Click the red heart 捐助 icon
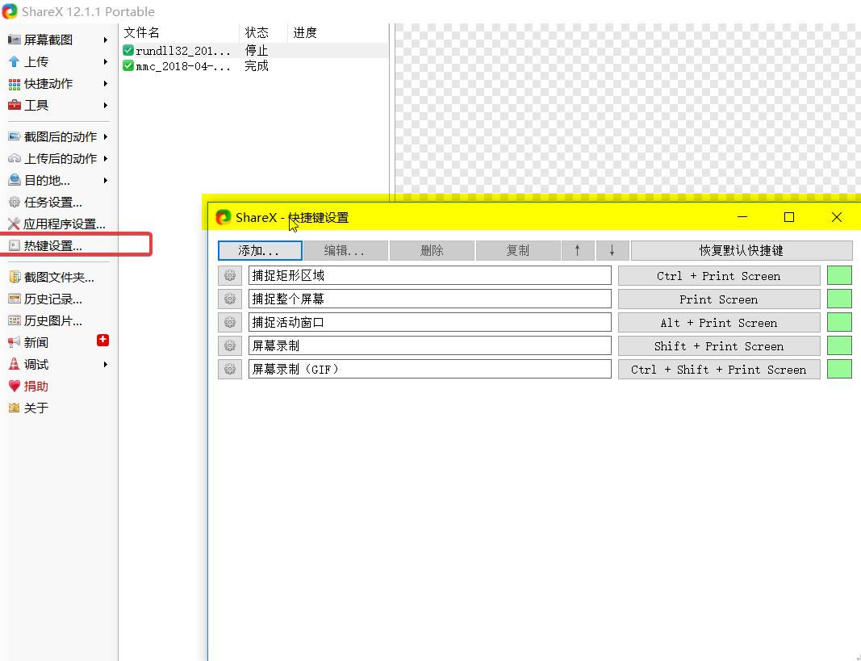The width and height of the screenshot is (861, 661). 14,387
